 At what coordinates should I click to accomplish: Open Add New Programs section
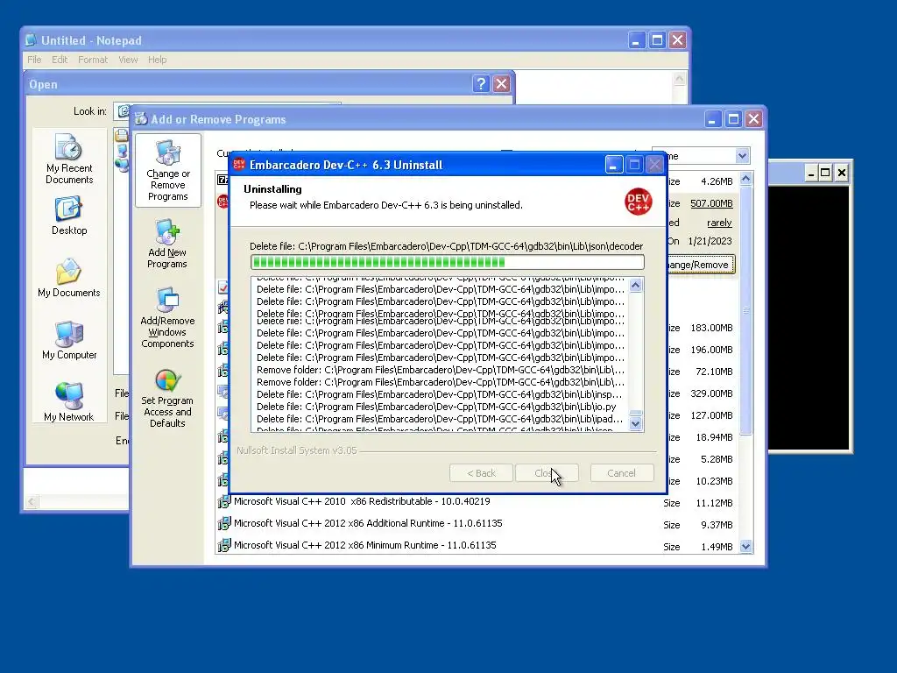pyautogui.click(x=167, y=244)
